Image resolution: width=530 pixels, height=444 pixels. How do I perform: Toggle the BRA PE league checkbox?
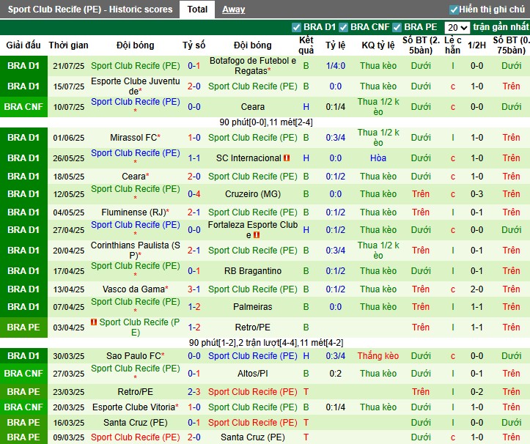(x=397, y=27)
